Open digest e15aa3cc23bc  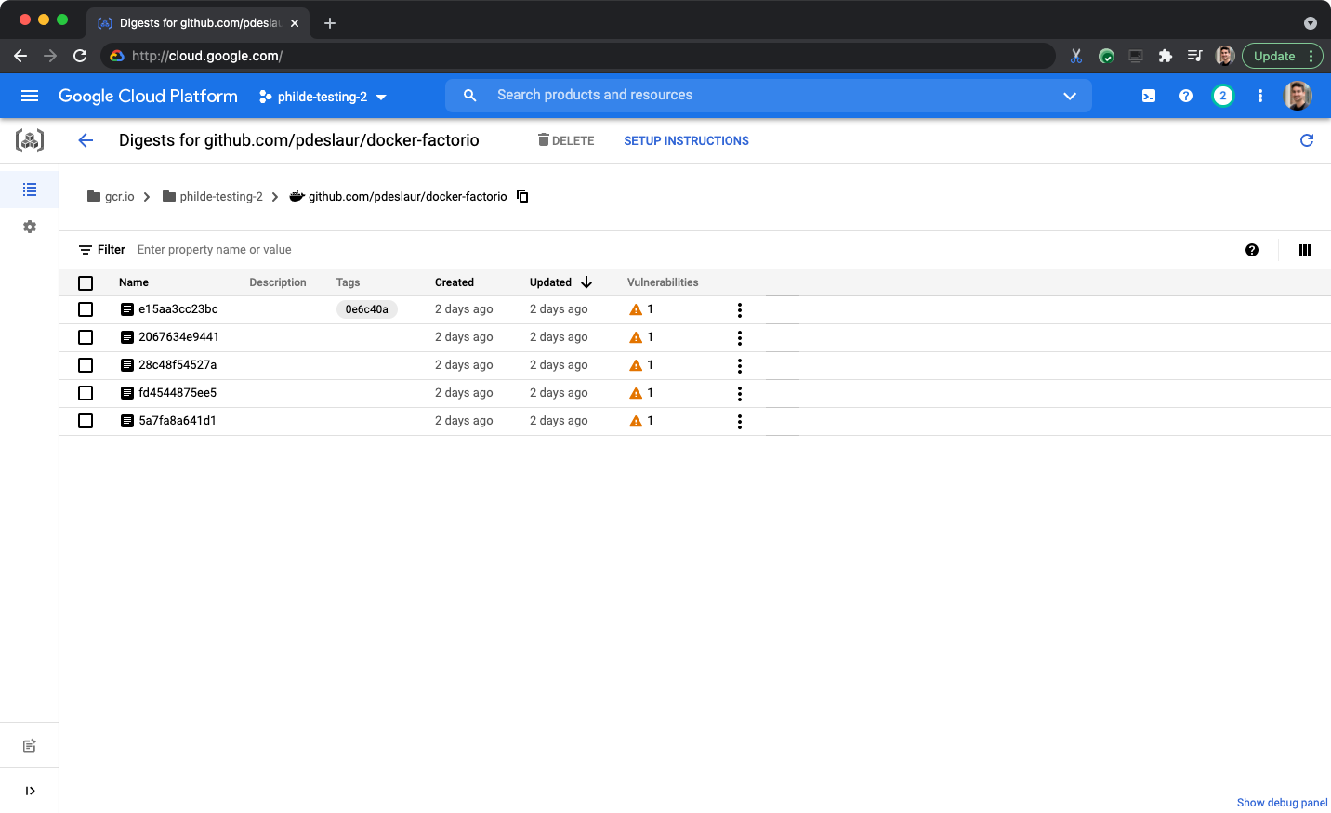pyautogui.click(x=178, y=309)
